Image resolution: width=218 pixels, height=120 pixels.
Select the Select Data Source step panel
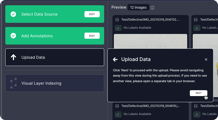coord(55,14)
